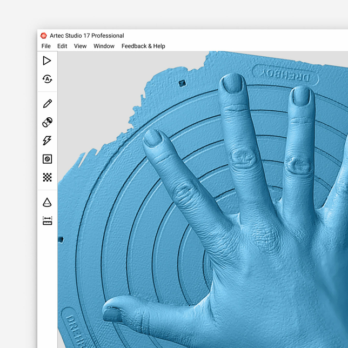
Task: Open the Fix holes tool icon
Action: pyautogui.click(x=47, y=122)
